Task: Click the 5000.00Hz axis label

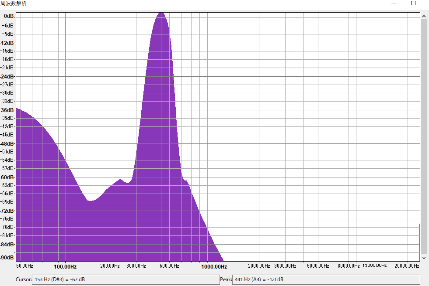Action: pyautogui.click(x=318, y=266)
